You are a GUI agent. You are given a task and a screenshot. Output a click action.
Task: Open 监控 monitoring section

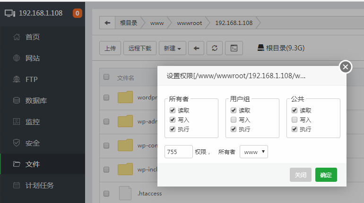[x=43, y=122]
